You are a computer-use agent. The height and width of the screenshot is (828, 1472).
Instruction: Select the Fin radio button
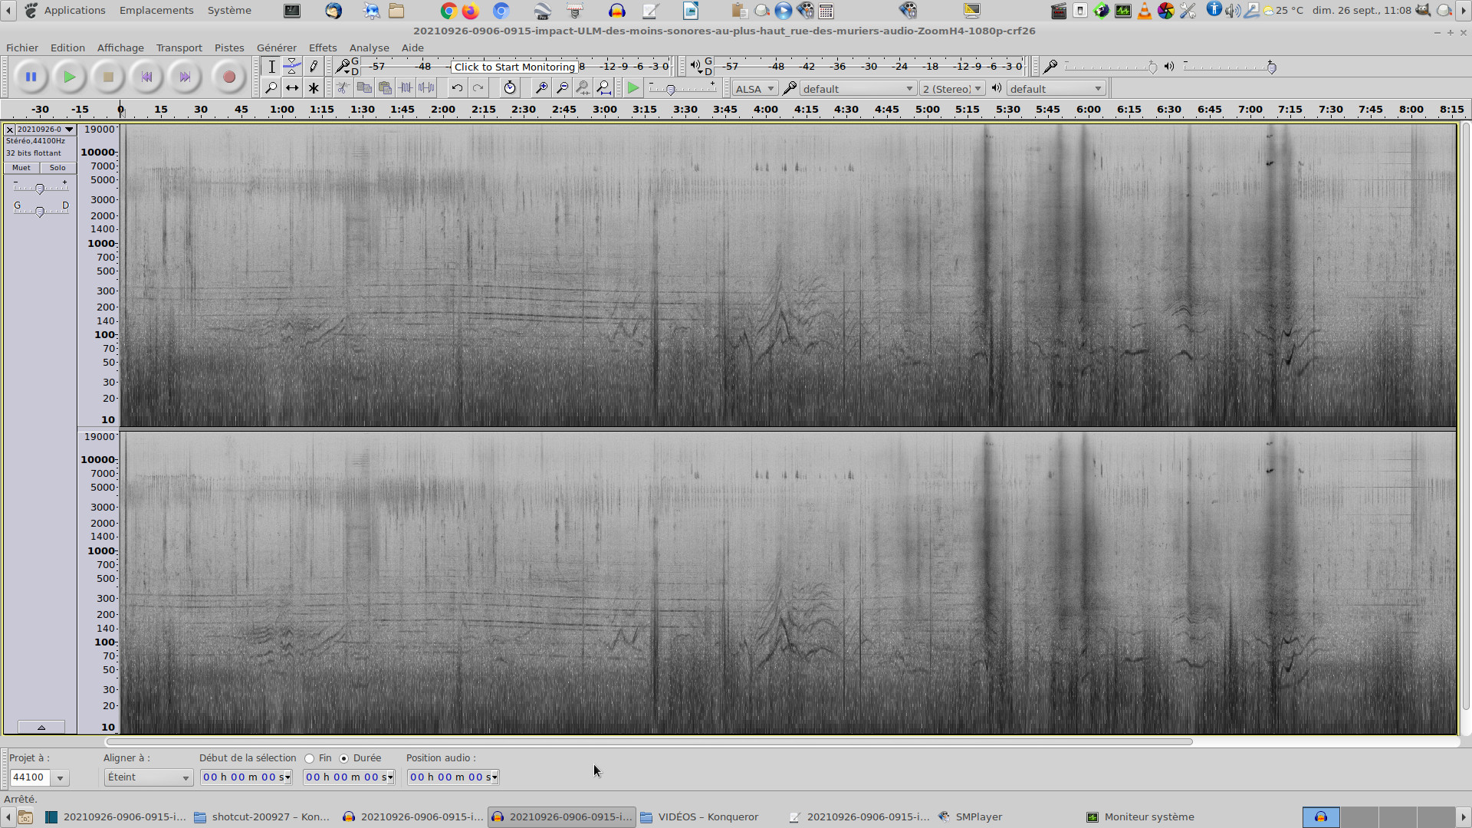[x=310, y=758]
